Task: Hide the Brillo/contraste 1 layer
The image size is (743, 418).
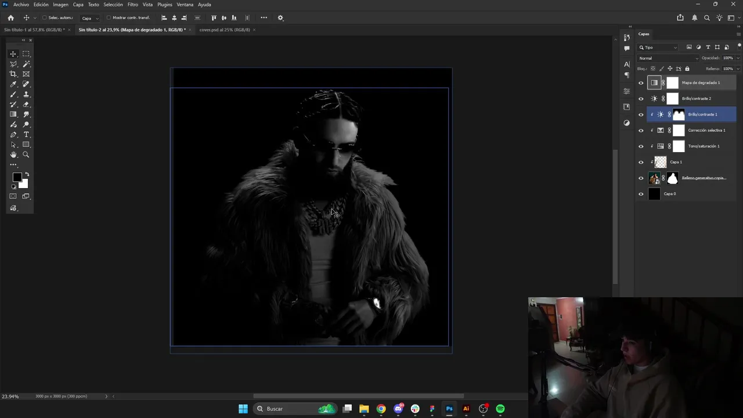Action: point(641,114)
